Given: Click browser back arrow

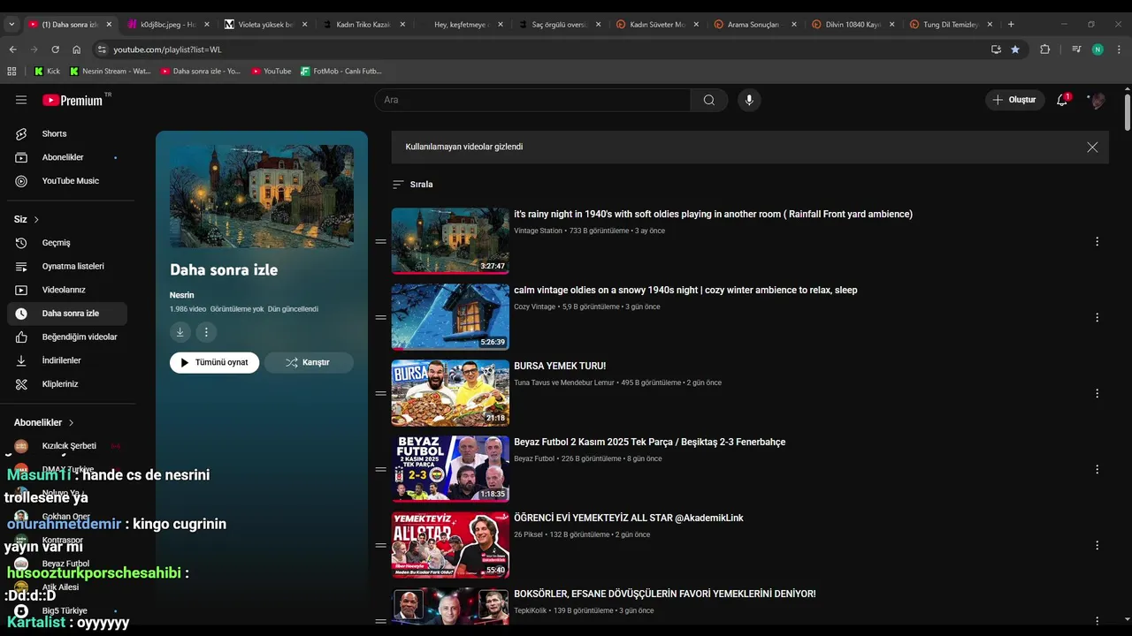Looking at the screenshot, I should (x=12, y=49).
